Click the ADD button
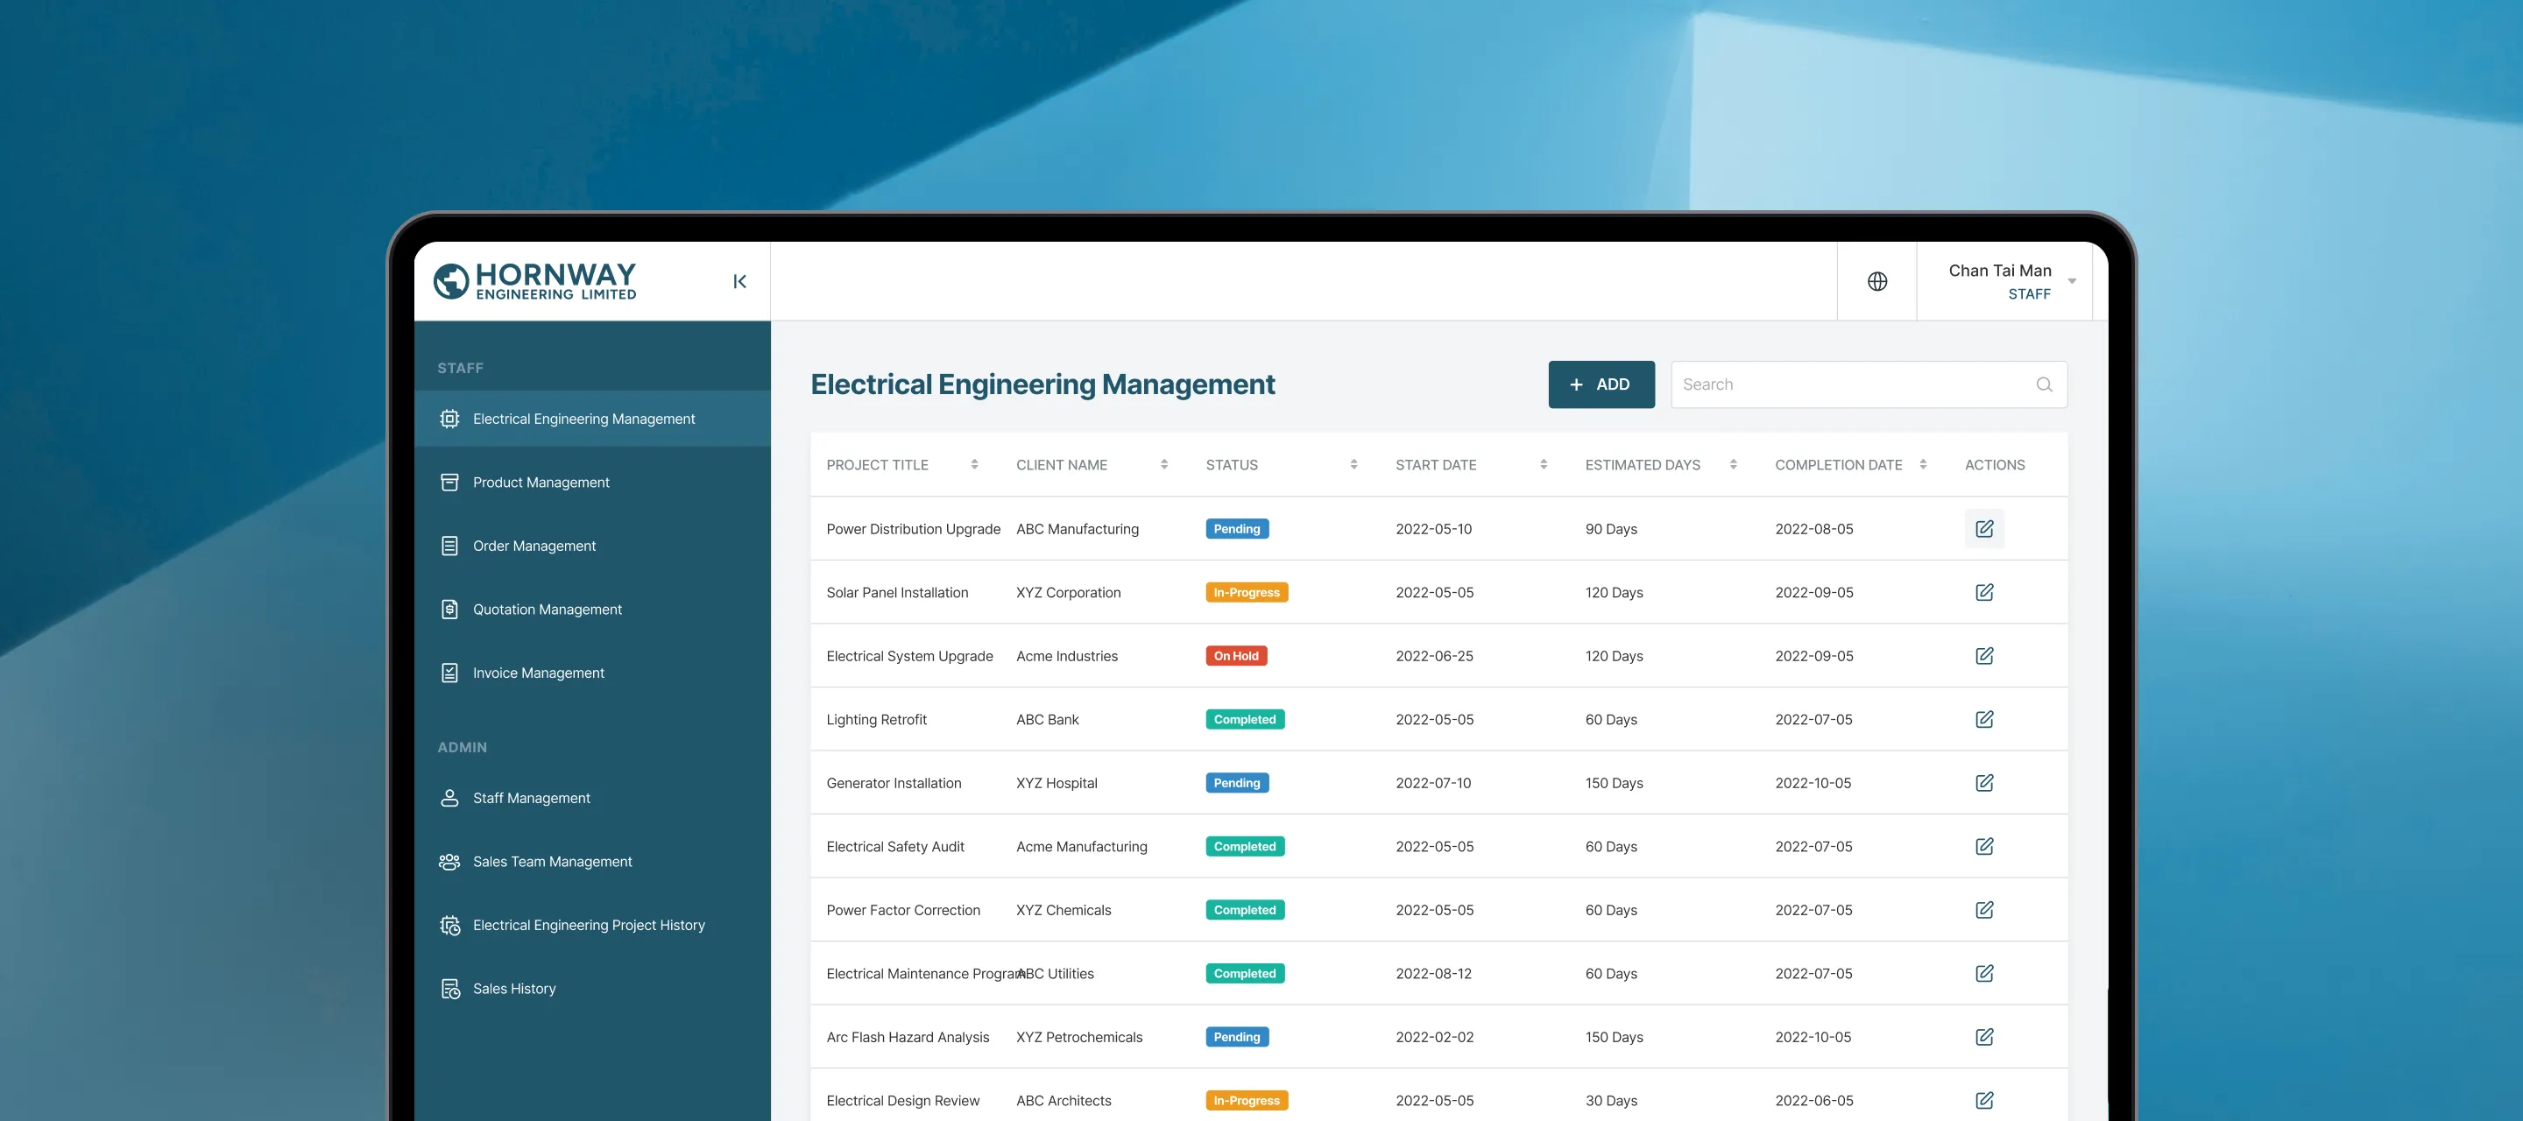Screen dimensions: 2523x1121 click(x=1601, y=384)
